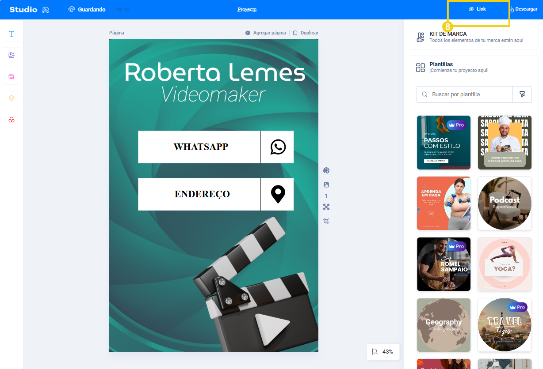The width and height of the screenshot is (543, 369).
Task: Select the WHATSAPP label on the canvas
Action: pos(201,147)
